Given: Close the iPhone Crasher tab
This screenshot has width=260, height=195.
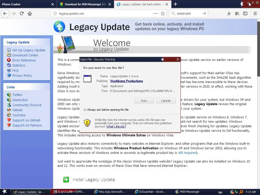Looking at the screenshot, I should pos(53,4).
